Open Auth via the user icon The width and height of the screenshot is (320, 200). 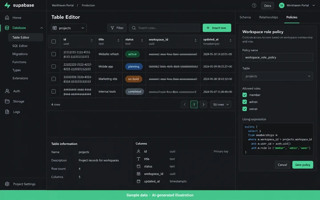point(7,91)
